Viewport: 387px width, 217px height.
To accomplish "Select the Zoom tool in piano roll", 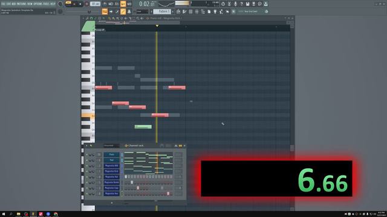I will pos(138,18).
